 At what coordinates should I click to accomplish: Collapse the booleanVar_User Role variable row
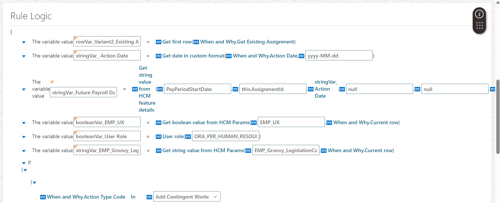(24, 137)
